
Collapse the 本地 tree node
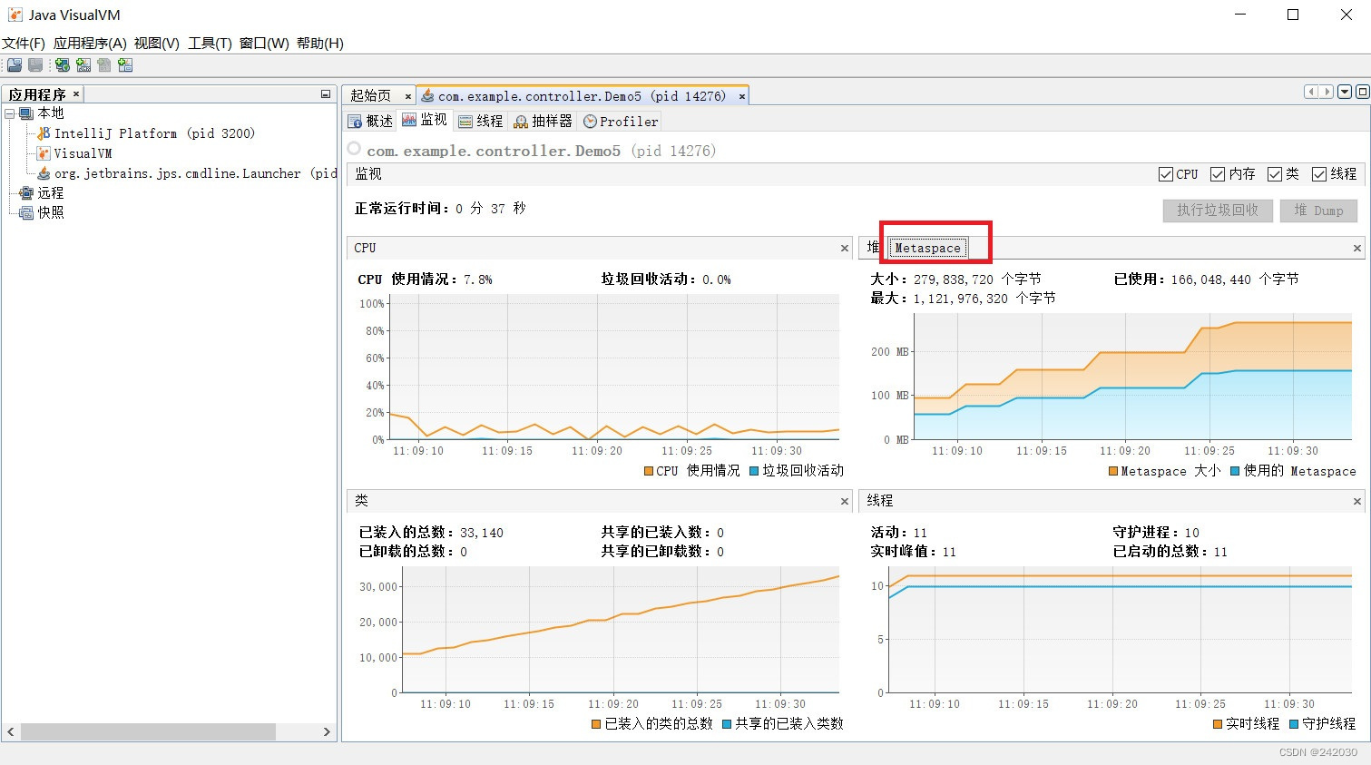point(10,113)
